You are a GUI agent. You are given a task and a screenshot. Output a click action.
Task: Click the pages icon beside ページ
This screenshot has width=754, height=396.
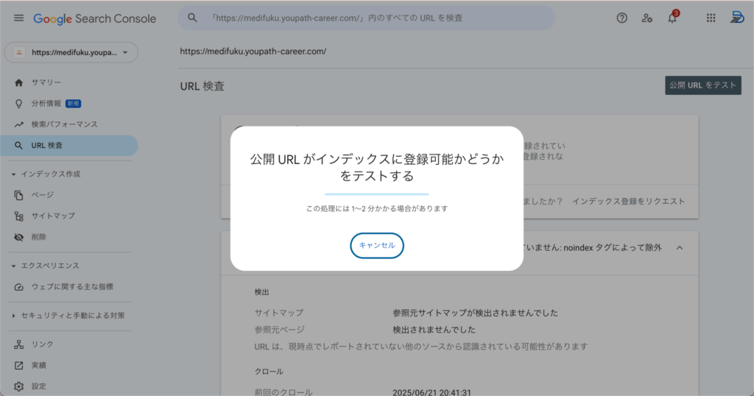click(18, 195)
